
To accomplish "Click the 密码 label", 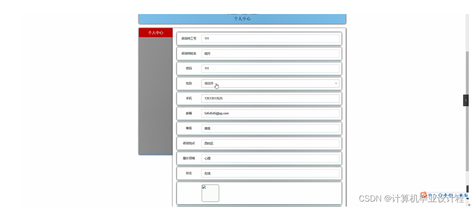I will coord(188,68).
